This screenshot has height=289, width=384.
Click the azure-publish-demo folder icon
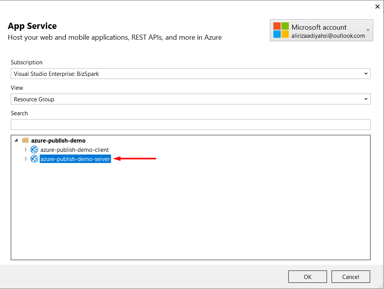[25, 140]
